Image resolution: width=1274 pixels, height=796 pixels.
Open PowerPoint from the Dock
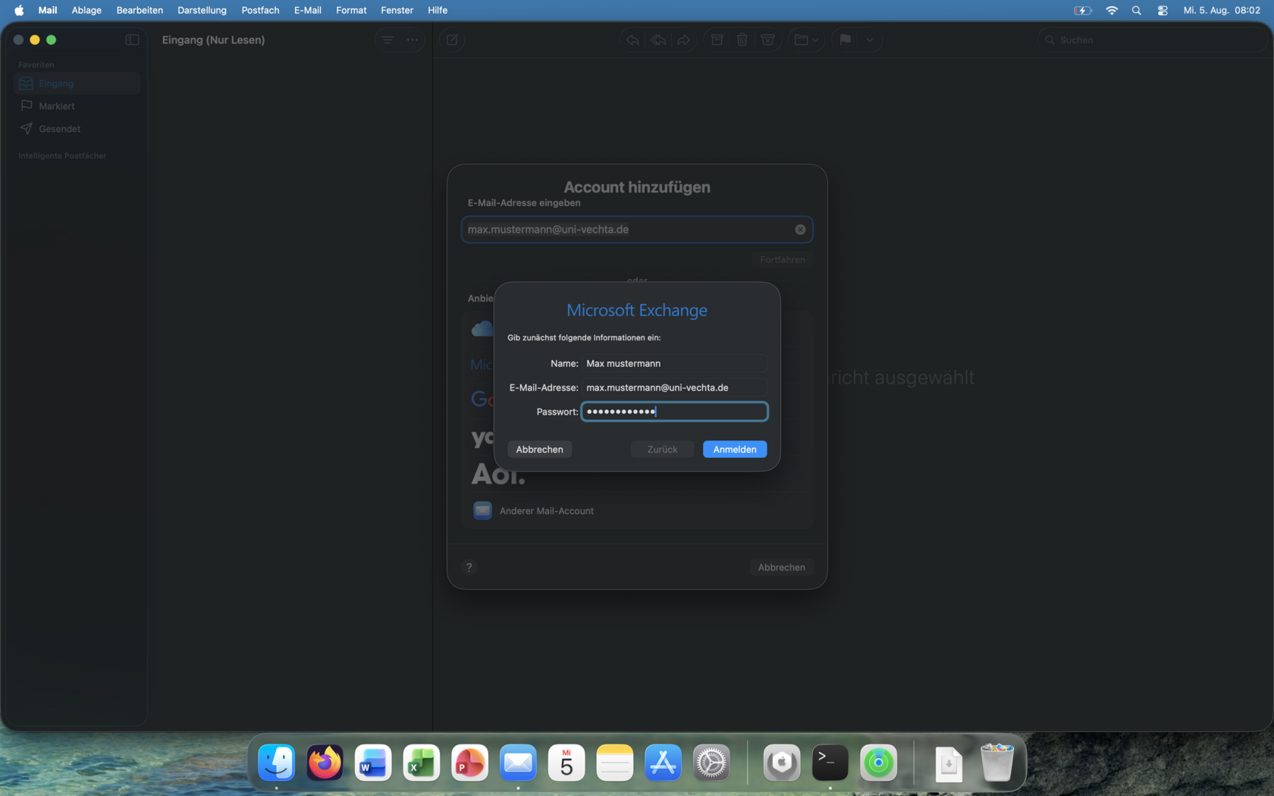(469, 763)
